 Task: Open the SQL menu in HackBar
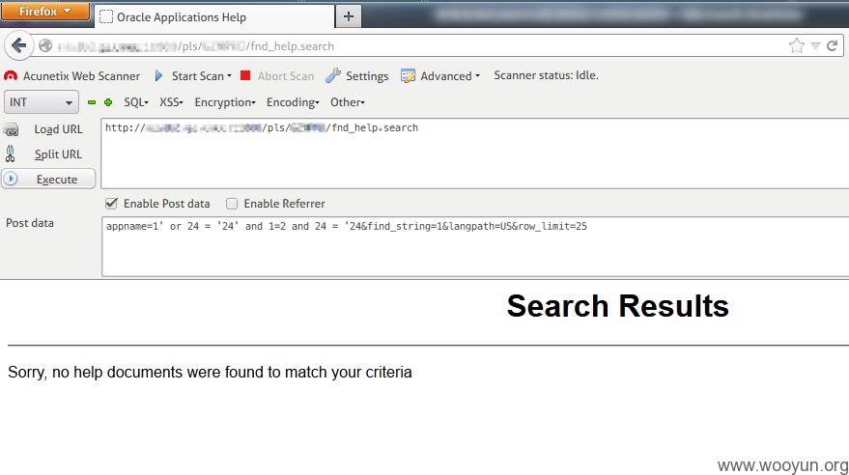pos(136,102)
